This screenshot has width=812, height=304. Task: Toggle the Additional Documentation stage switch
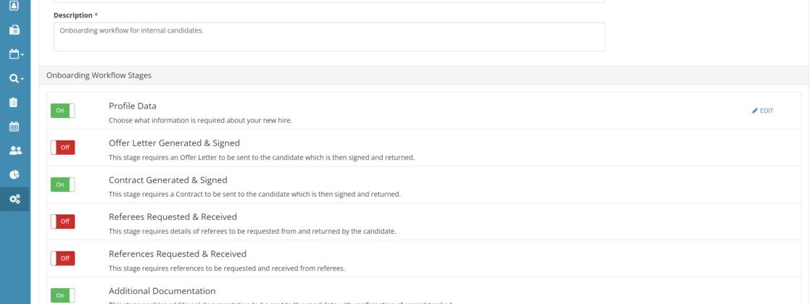(x=62, y=295)
